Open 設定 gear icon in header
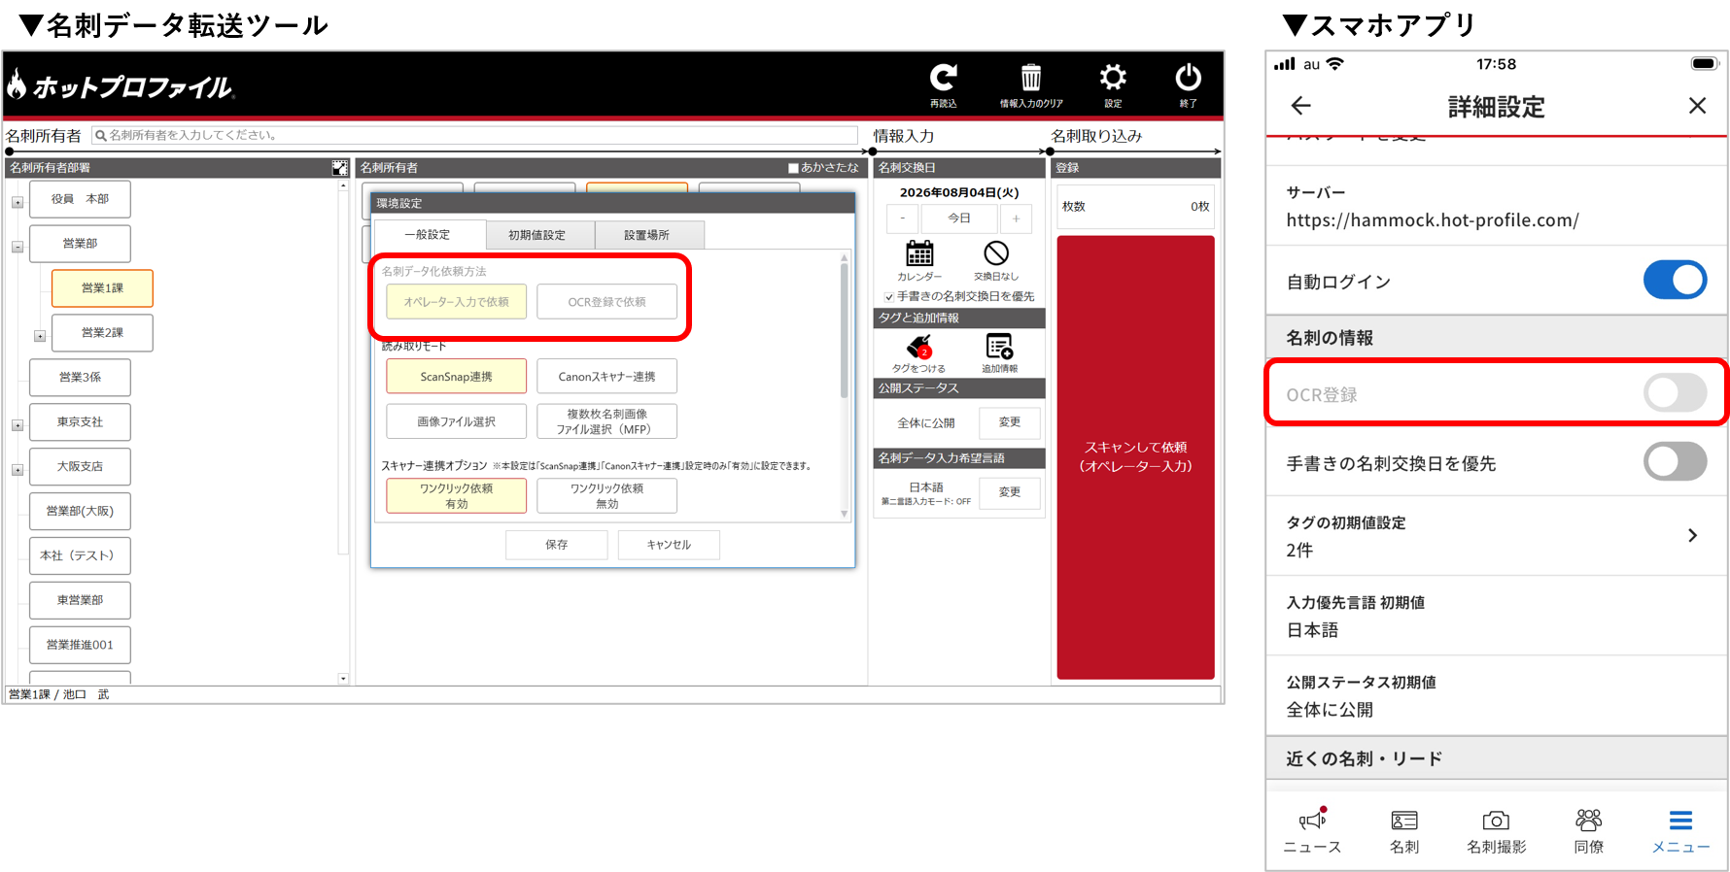The image size is (1730, 872). pos(1113,78)
